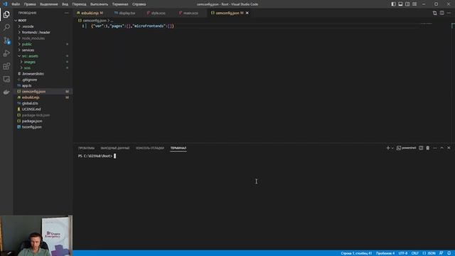
Task: Click the CRLF line ending item
Action: [415, 253]
